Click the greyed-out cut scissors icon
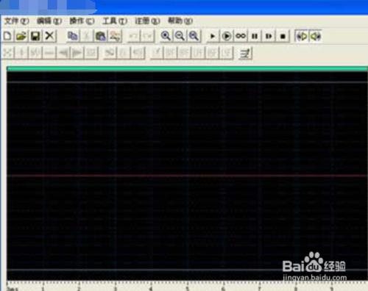368x291 pixels. (x=87, y=36)
